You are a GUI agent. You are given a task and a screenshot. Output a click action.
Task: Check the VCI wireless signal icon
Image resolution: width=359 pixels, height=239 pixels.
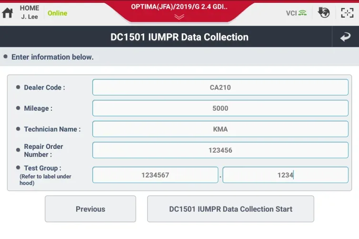click(303, 13)
